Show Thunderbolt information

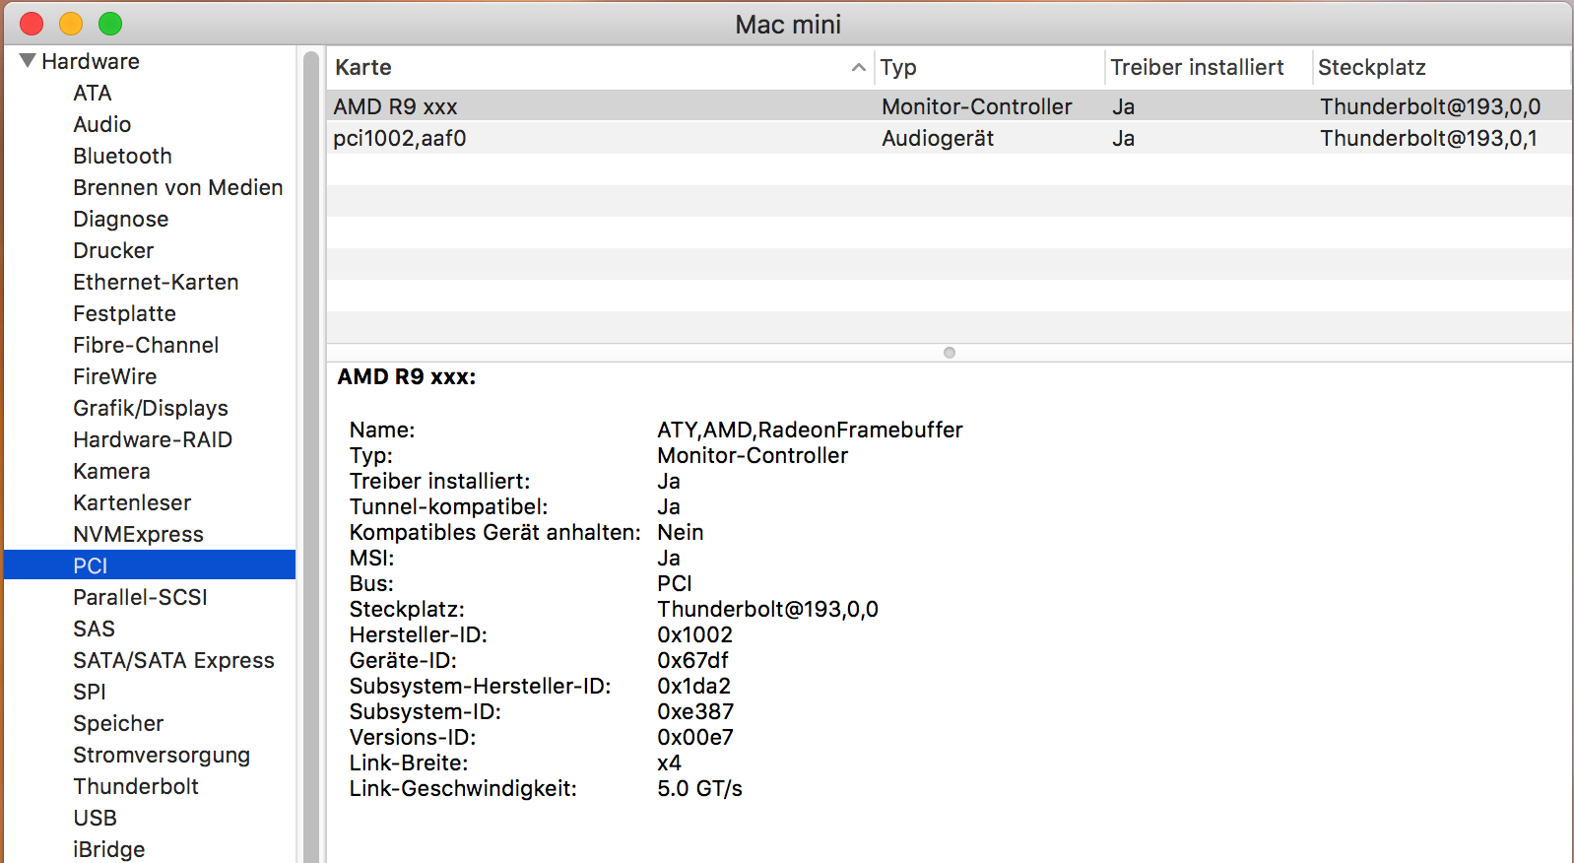(136, 786)
